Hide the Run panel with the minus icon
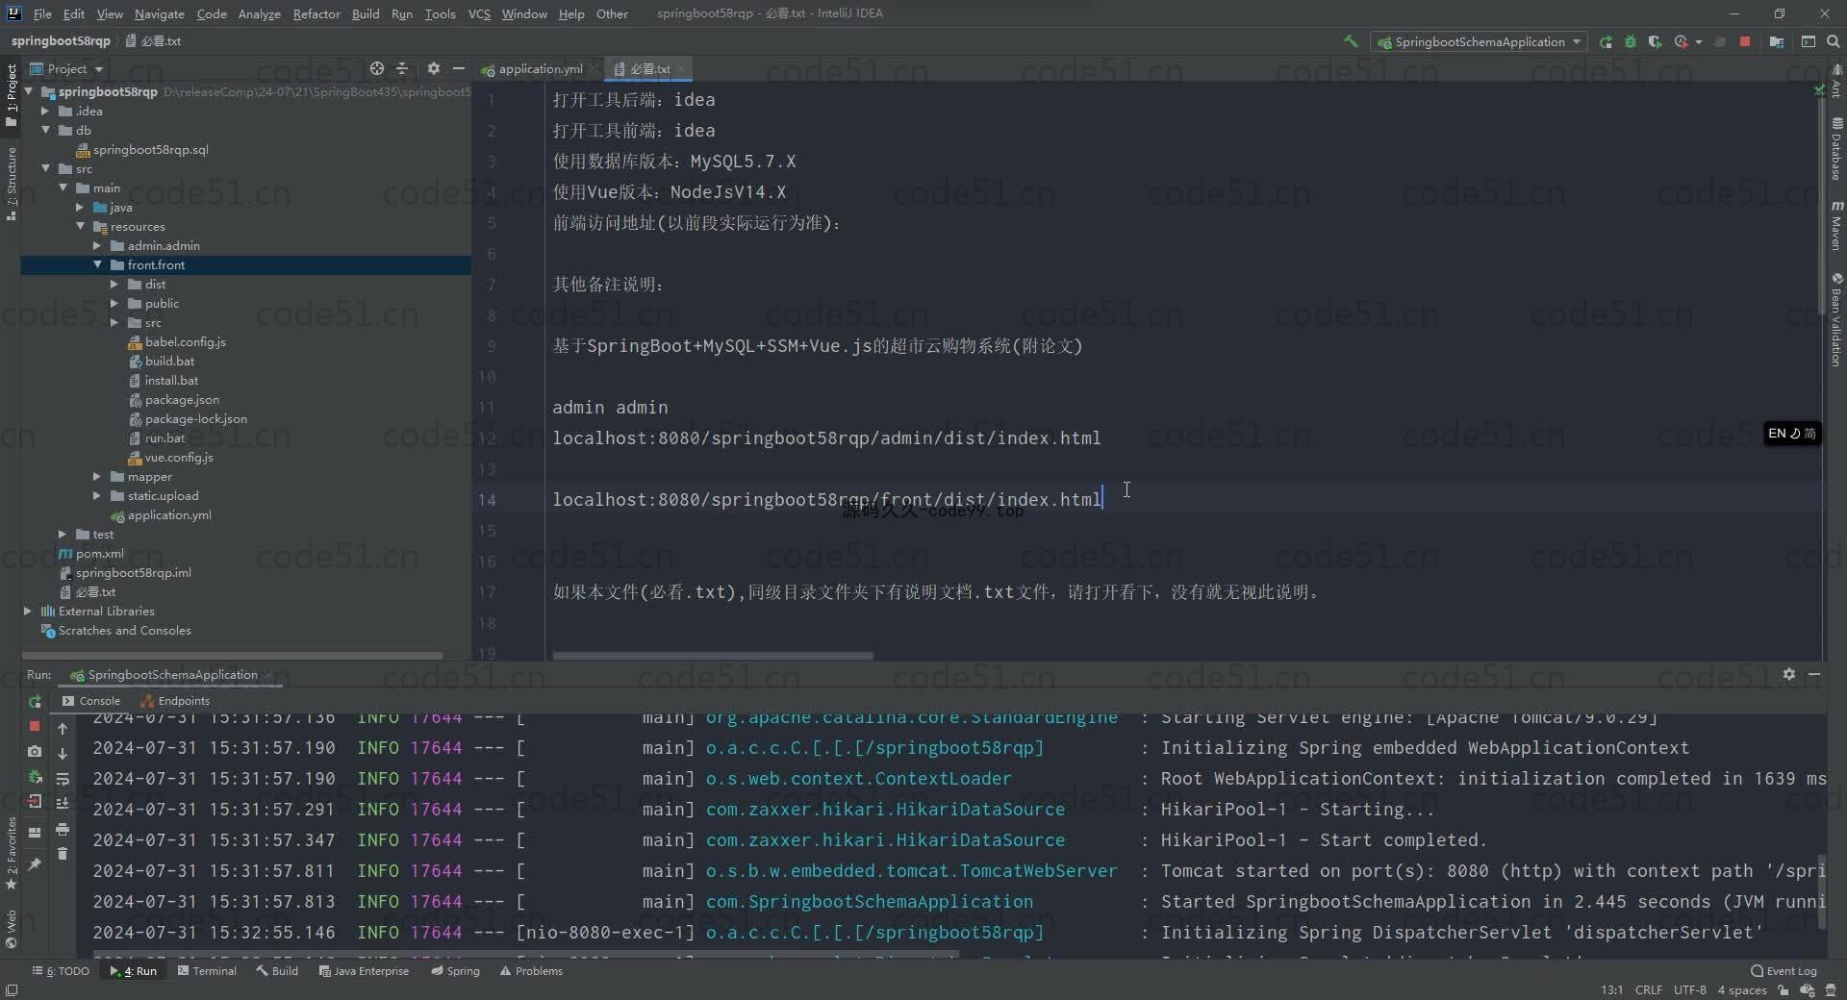1847x1000 pixels. 1814,674
